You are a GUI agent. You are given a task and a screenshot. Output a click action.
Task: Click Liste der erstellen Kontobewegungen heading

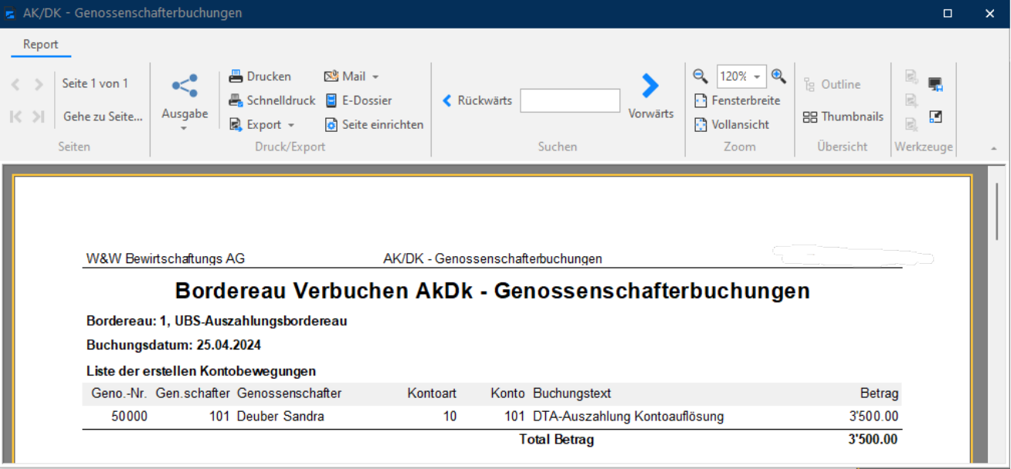pyautogui.click(x=201, y=371)
